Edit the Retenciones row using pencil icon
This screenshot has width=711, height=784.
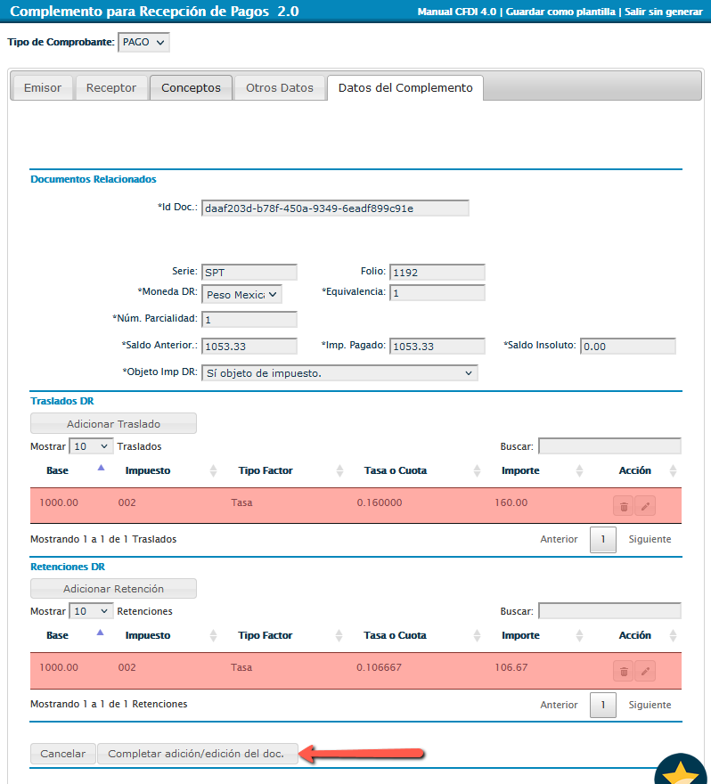tap(646, 671)
